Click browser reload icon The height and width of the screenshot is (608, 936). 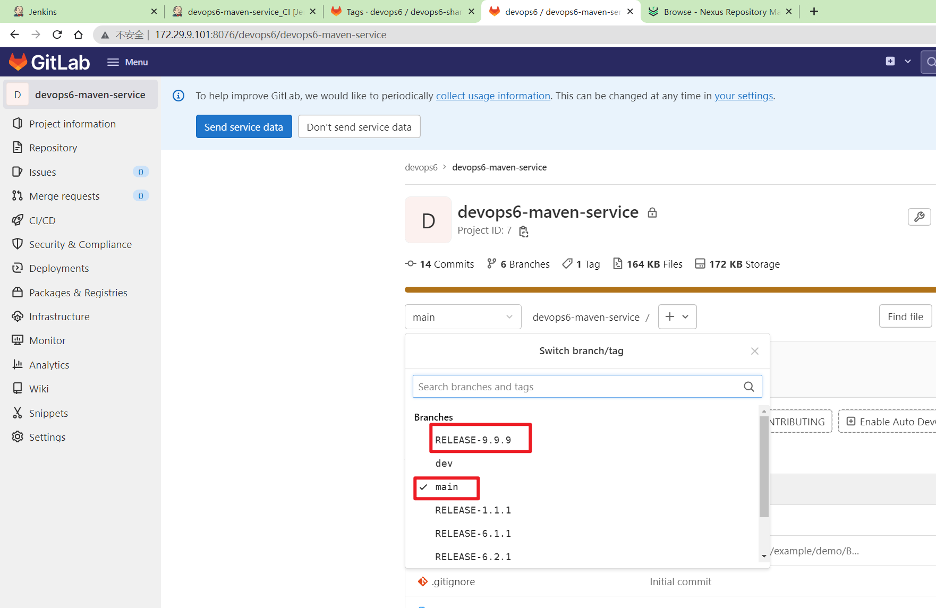tap(57, 35)
